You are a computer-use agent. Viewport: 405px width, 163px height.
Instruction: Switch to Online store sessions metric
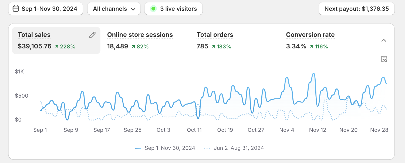(140, 35)
